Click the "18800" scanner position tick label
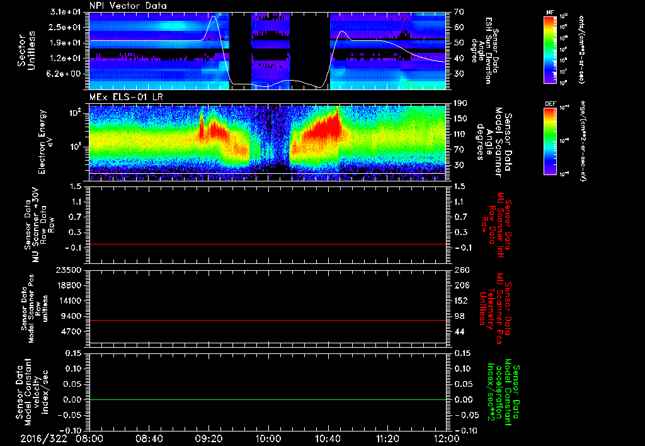Screen dimensions: 645x446 69,285
